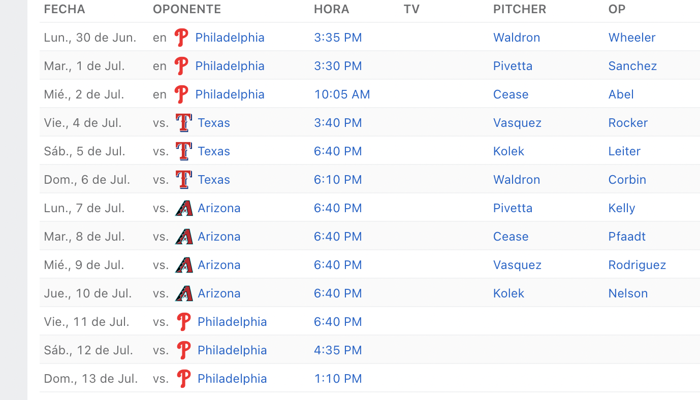Open Texas team link for July 5

tap(214, 151)
